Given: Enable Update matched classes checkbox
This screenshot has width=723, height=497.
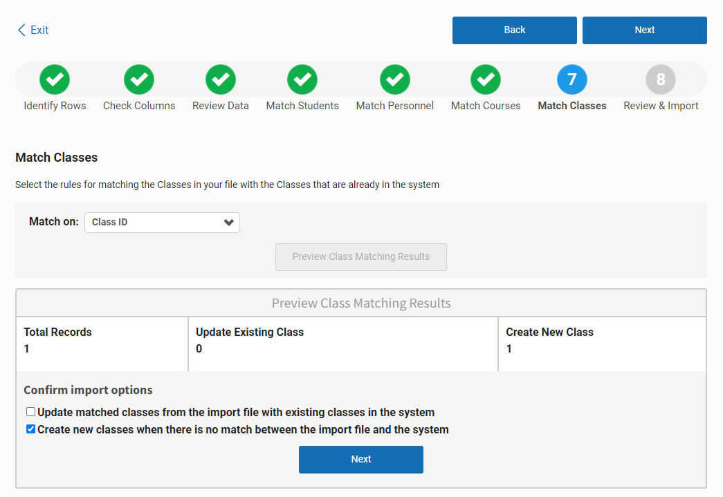Looking at the screenshot, I should point(31,412).
